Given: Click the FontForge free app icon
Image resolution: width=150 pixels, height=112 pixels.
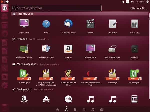Looking at the screenshot, I should click(113, 74).
